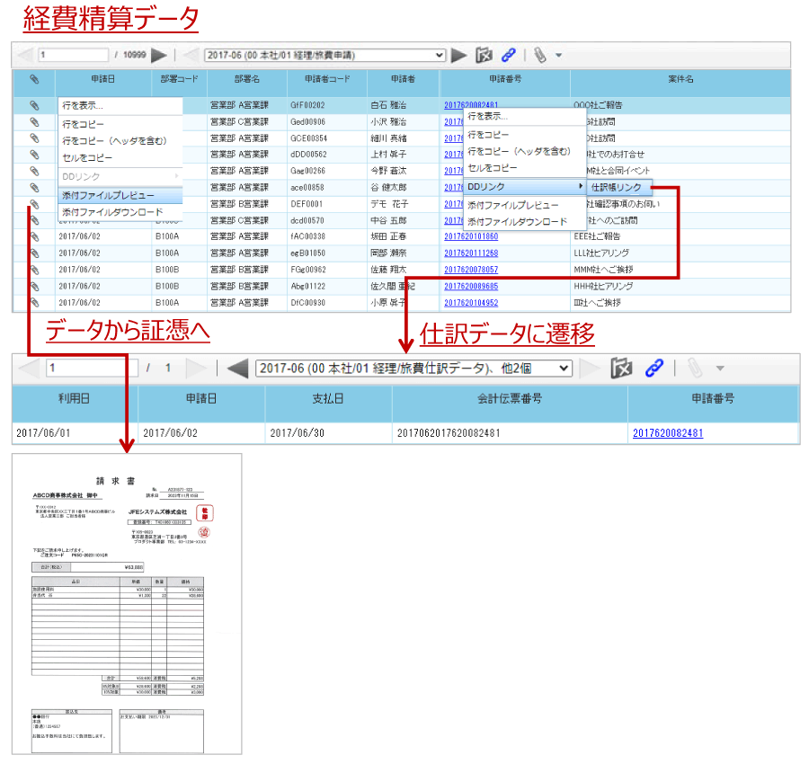
Task: Click the chain link icon in upper toolbar
Action: tap(509, 55)
